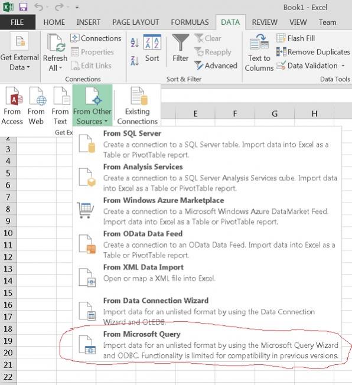This screenshot has height=385, width=352.
Task: Switch to the REVIEW tab
Action: click(265, 22)
